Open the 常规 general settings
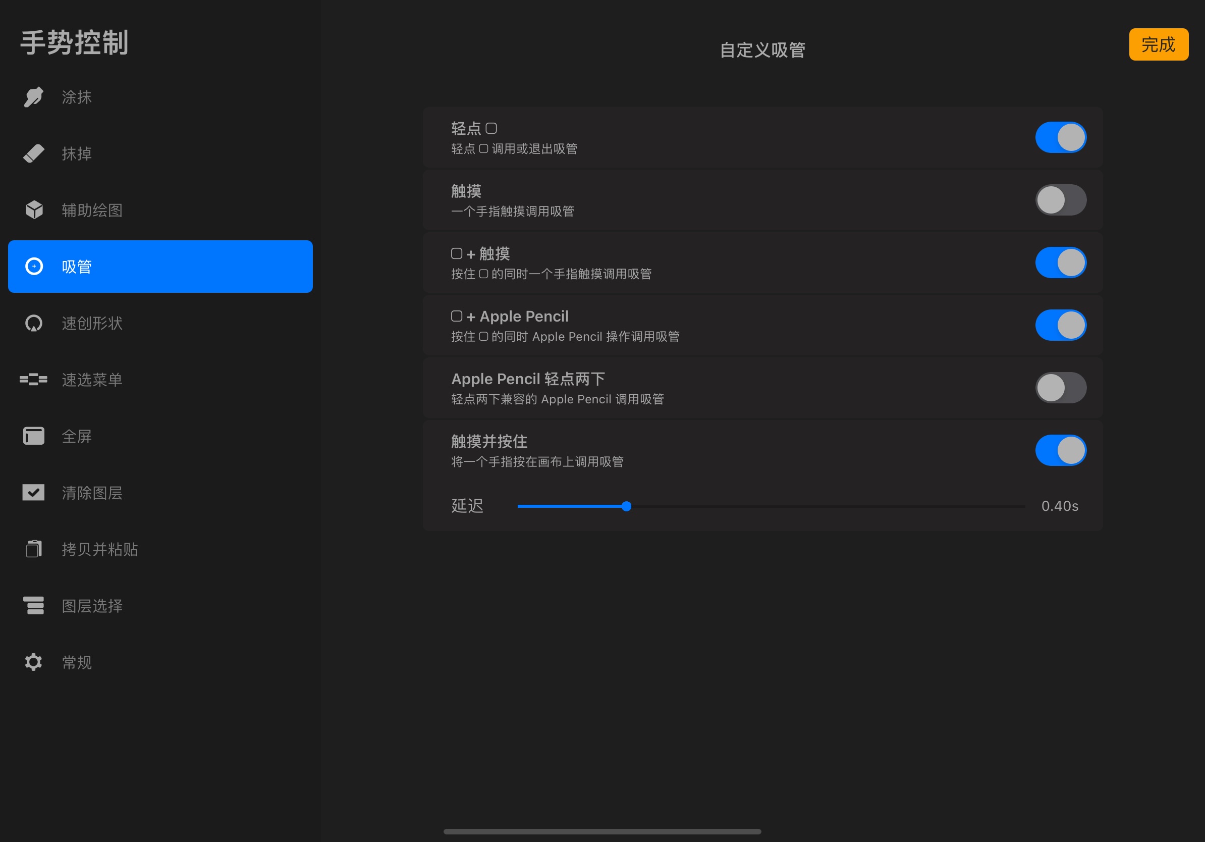This screenshot has width=1205, height=842. click(160, 662)
